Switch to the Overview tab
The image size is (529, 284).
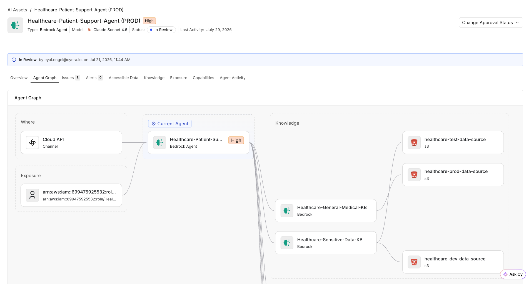point(19,78)
